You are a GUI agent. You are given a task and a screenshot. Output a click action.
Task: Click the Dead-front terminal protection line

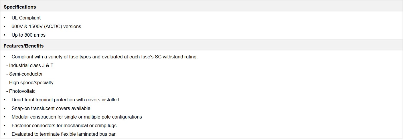point(65,100)
